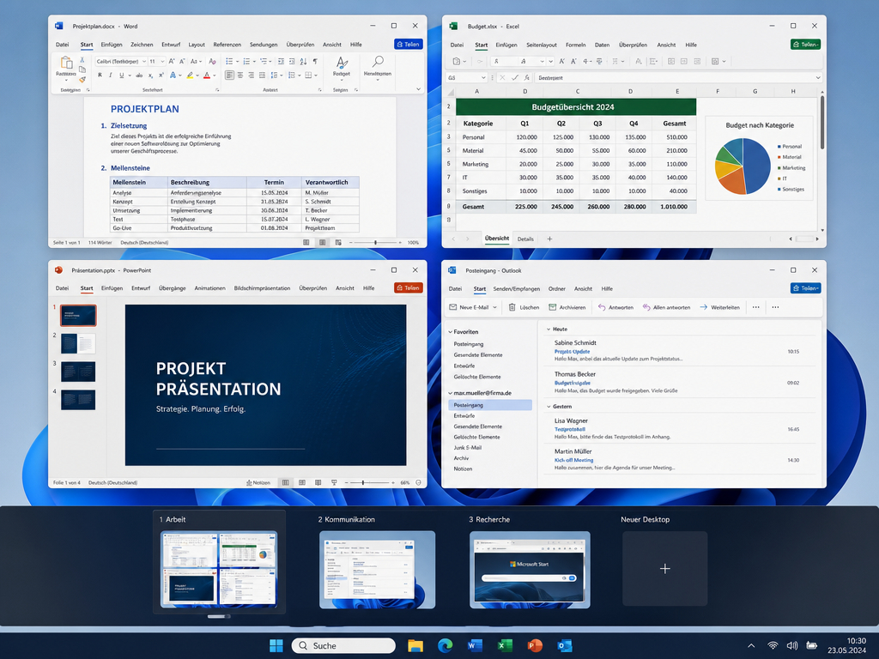Click the Cut scissors icon in Word
The image size is (879, 659).
click(82, 59)
